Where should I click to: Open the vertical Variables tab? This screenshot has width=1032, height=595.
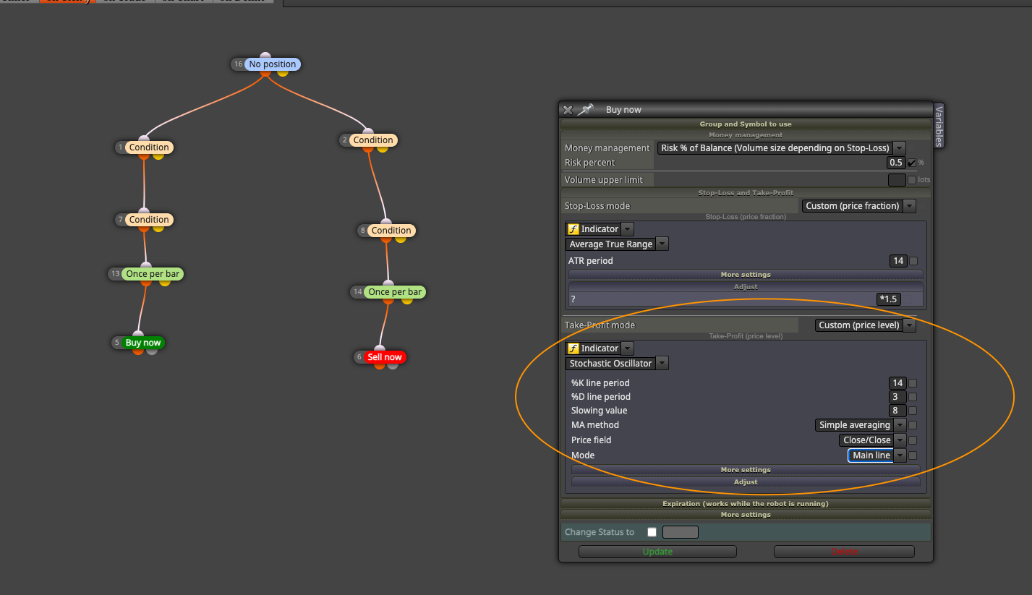click(939, 126)
